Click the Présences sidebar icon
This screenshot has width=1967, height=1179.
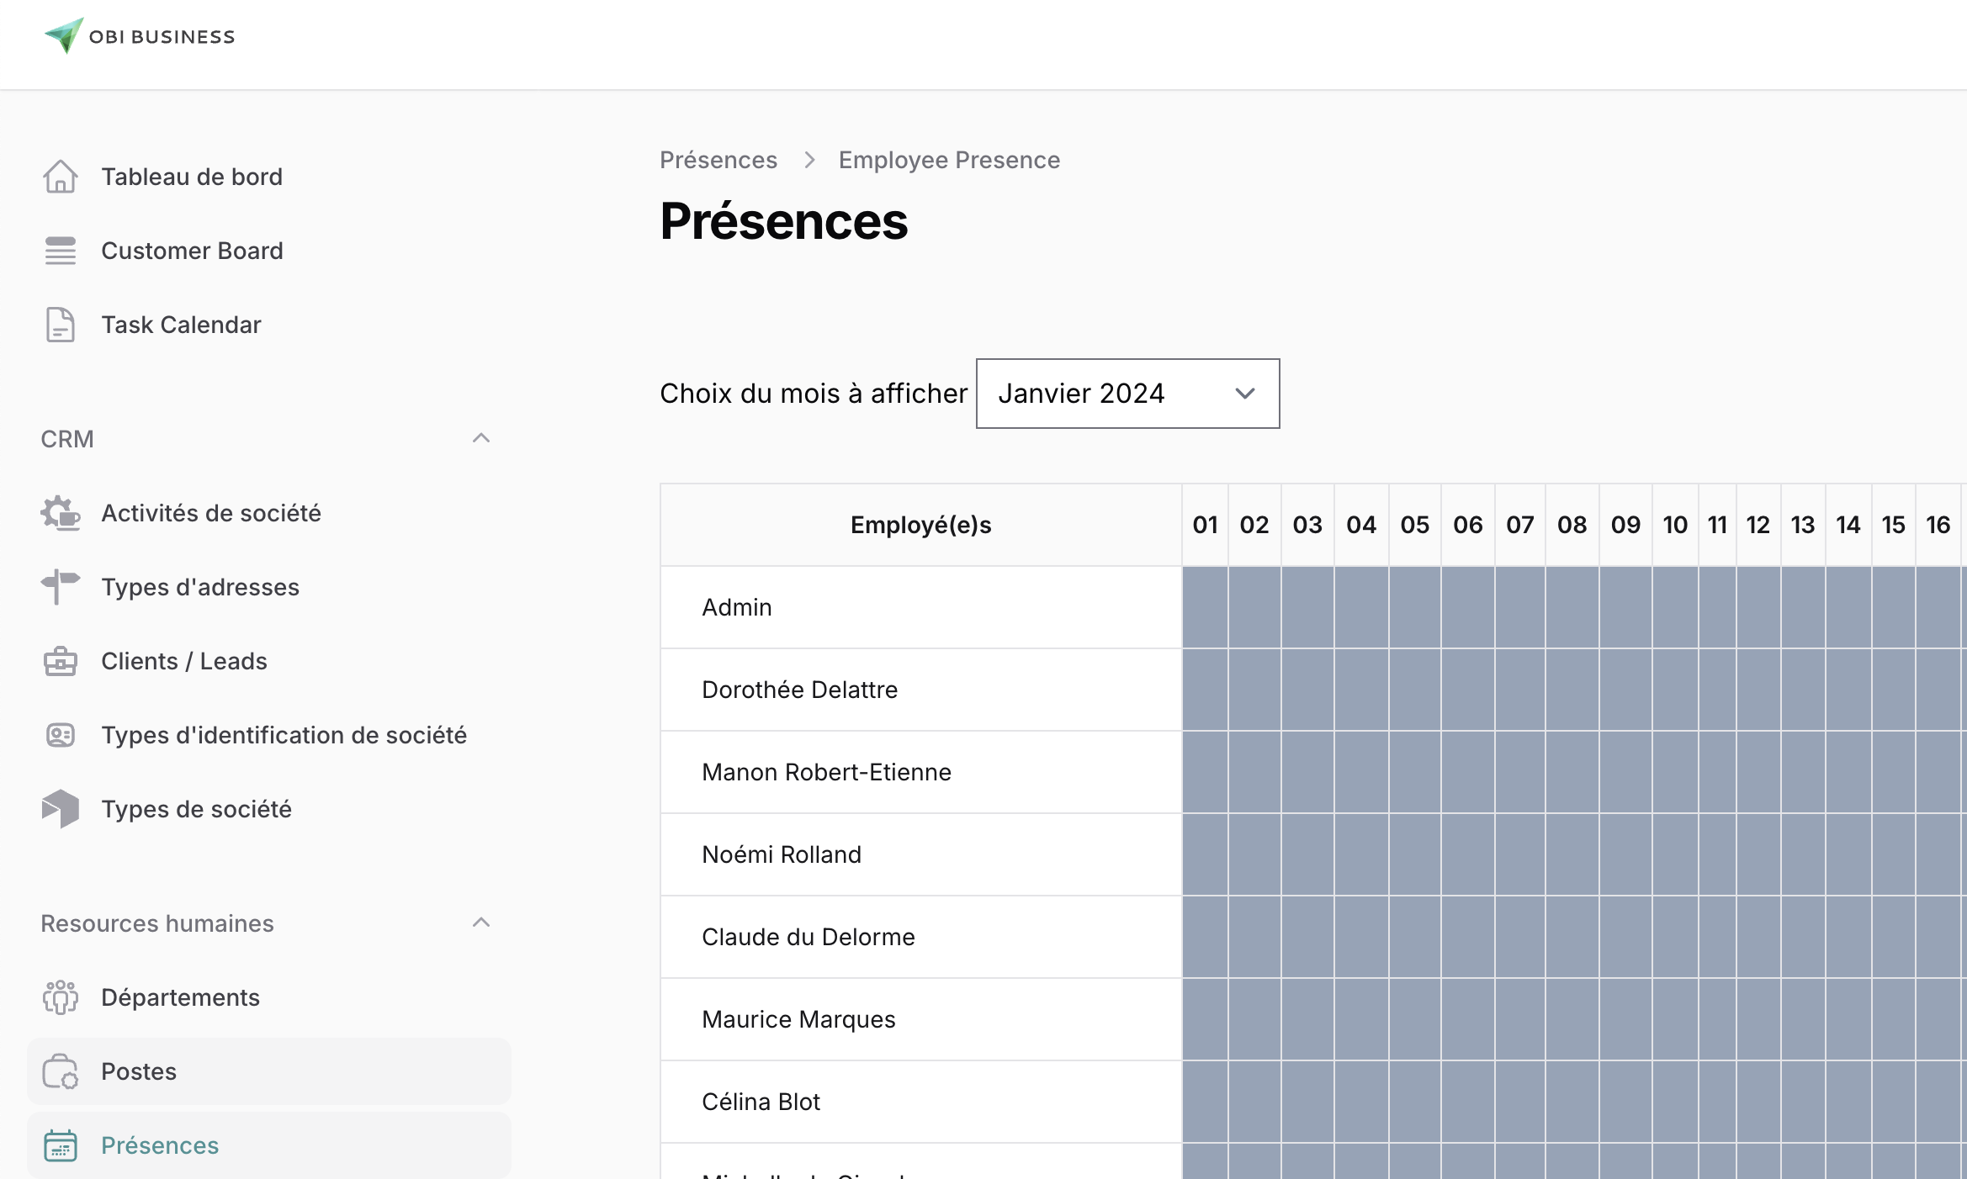[x=59, y=1145]
